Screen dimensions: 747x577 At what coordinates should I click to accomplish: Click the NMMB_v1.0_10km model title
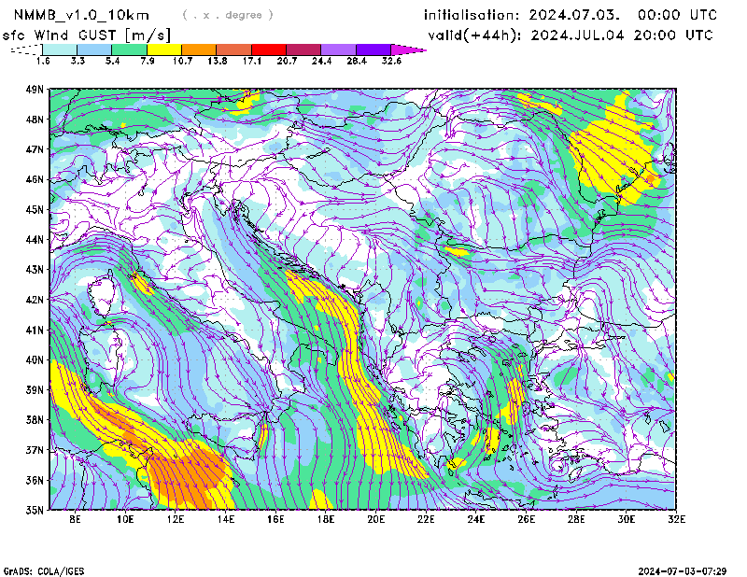click(x=82, y=15)
